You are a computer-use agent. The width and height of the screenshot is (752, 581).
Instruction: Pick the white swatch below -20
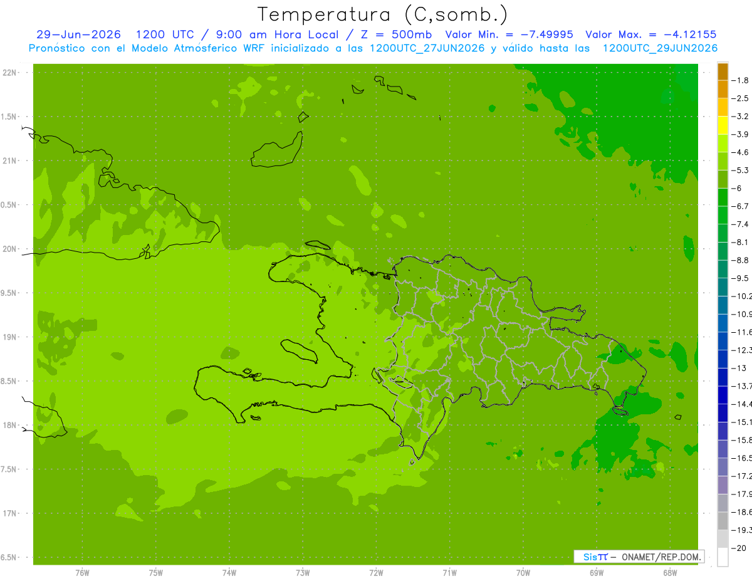[723, 557]
